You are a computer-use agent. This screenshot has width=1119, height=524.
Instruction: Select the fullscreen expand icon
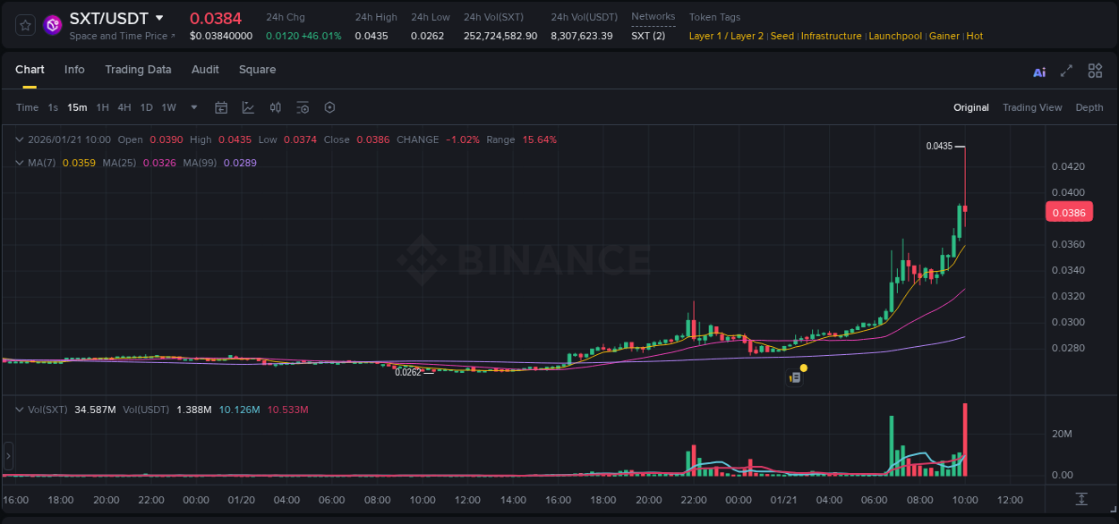pyautogui.click(x=1066, y=71)
